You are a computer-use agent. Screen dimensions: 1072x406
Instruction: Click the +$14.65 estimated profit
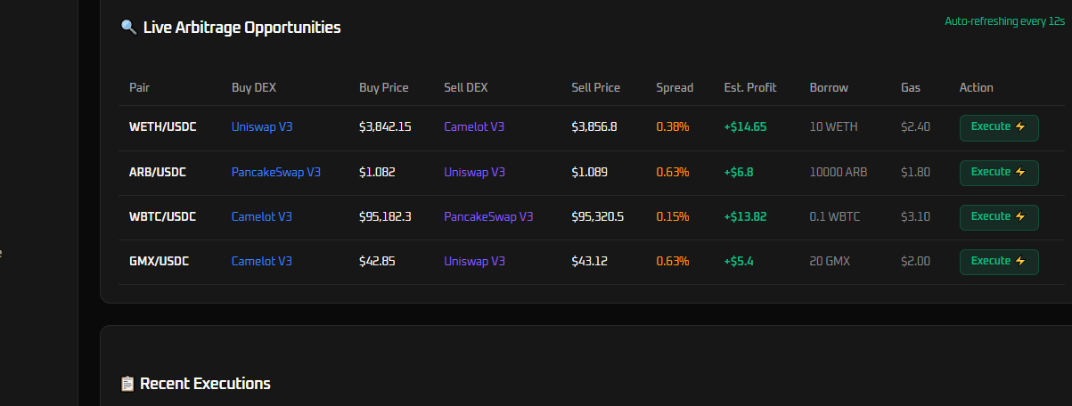coord(746,126)
